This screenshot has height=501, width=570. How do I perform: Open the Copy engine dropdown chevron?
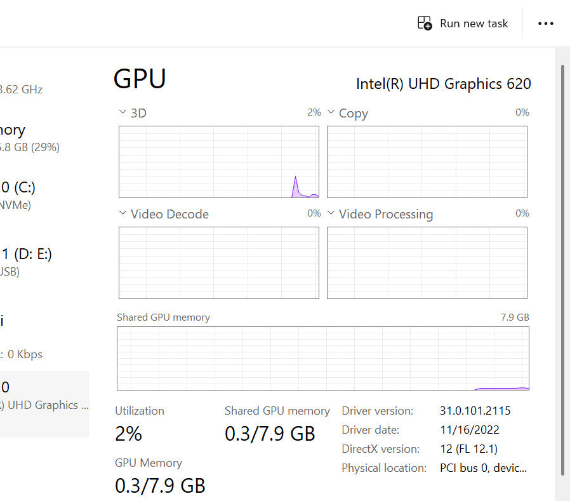(331, 113)
